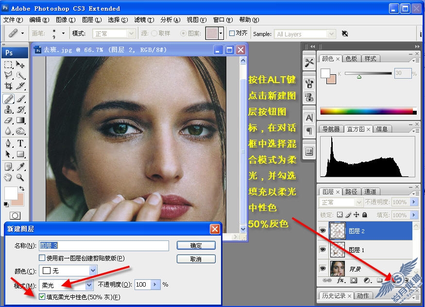Create new fill or adjustment layer

point(367,280)
